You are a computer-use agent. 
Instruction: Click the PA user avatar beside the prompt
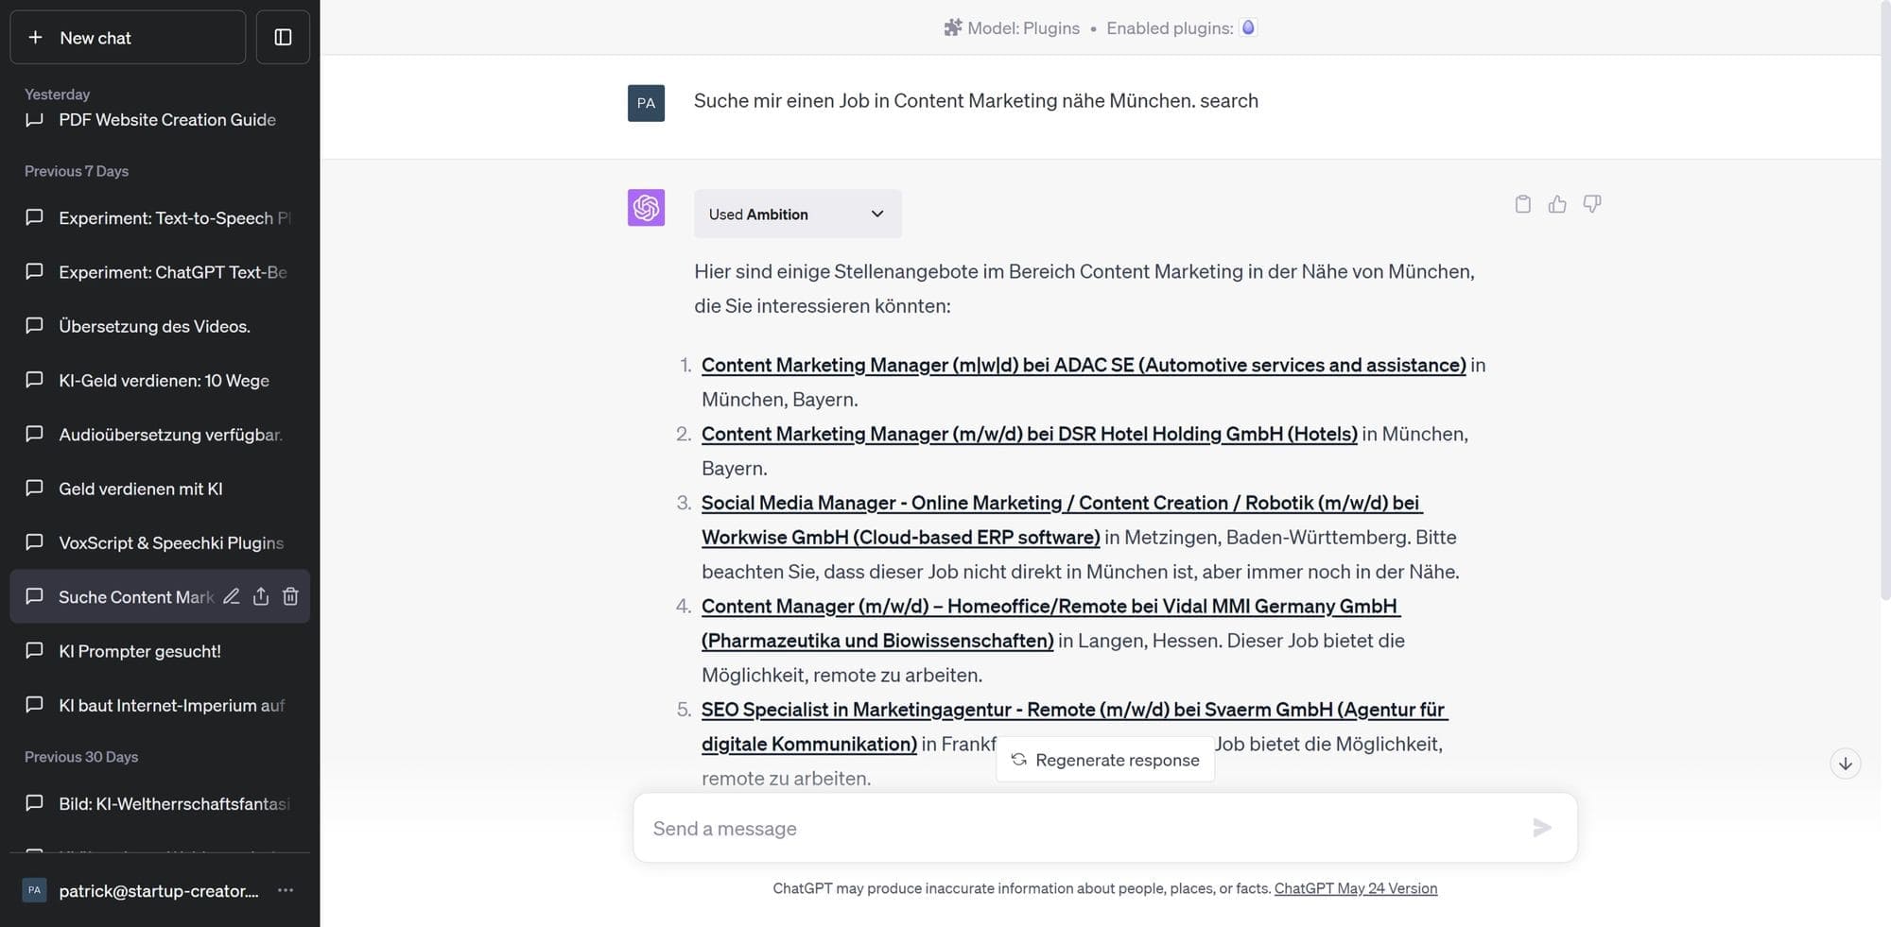pyautogui.click(x=646, y=103)
